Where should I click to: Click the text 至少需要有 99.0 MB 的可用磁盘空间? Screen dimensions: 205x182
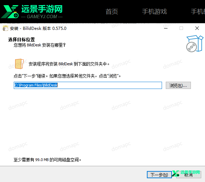[x=47, y=160]
